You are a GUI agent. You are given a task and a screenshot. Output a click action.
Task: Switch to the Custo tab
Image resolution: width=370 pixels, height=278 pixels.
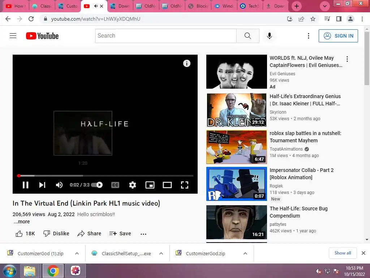pyautogui.click(x=68, y=6)
